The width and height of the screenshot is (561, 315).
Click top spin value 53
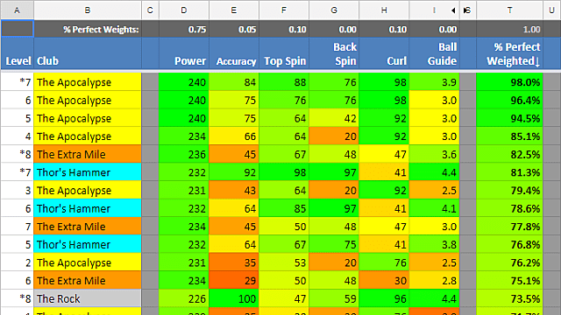(284, 262)
